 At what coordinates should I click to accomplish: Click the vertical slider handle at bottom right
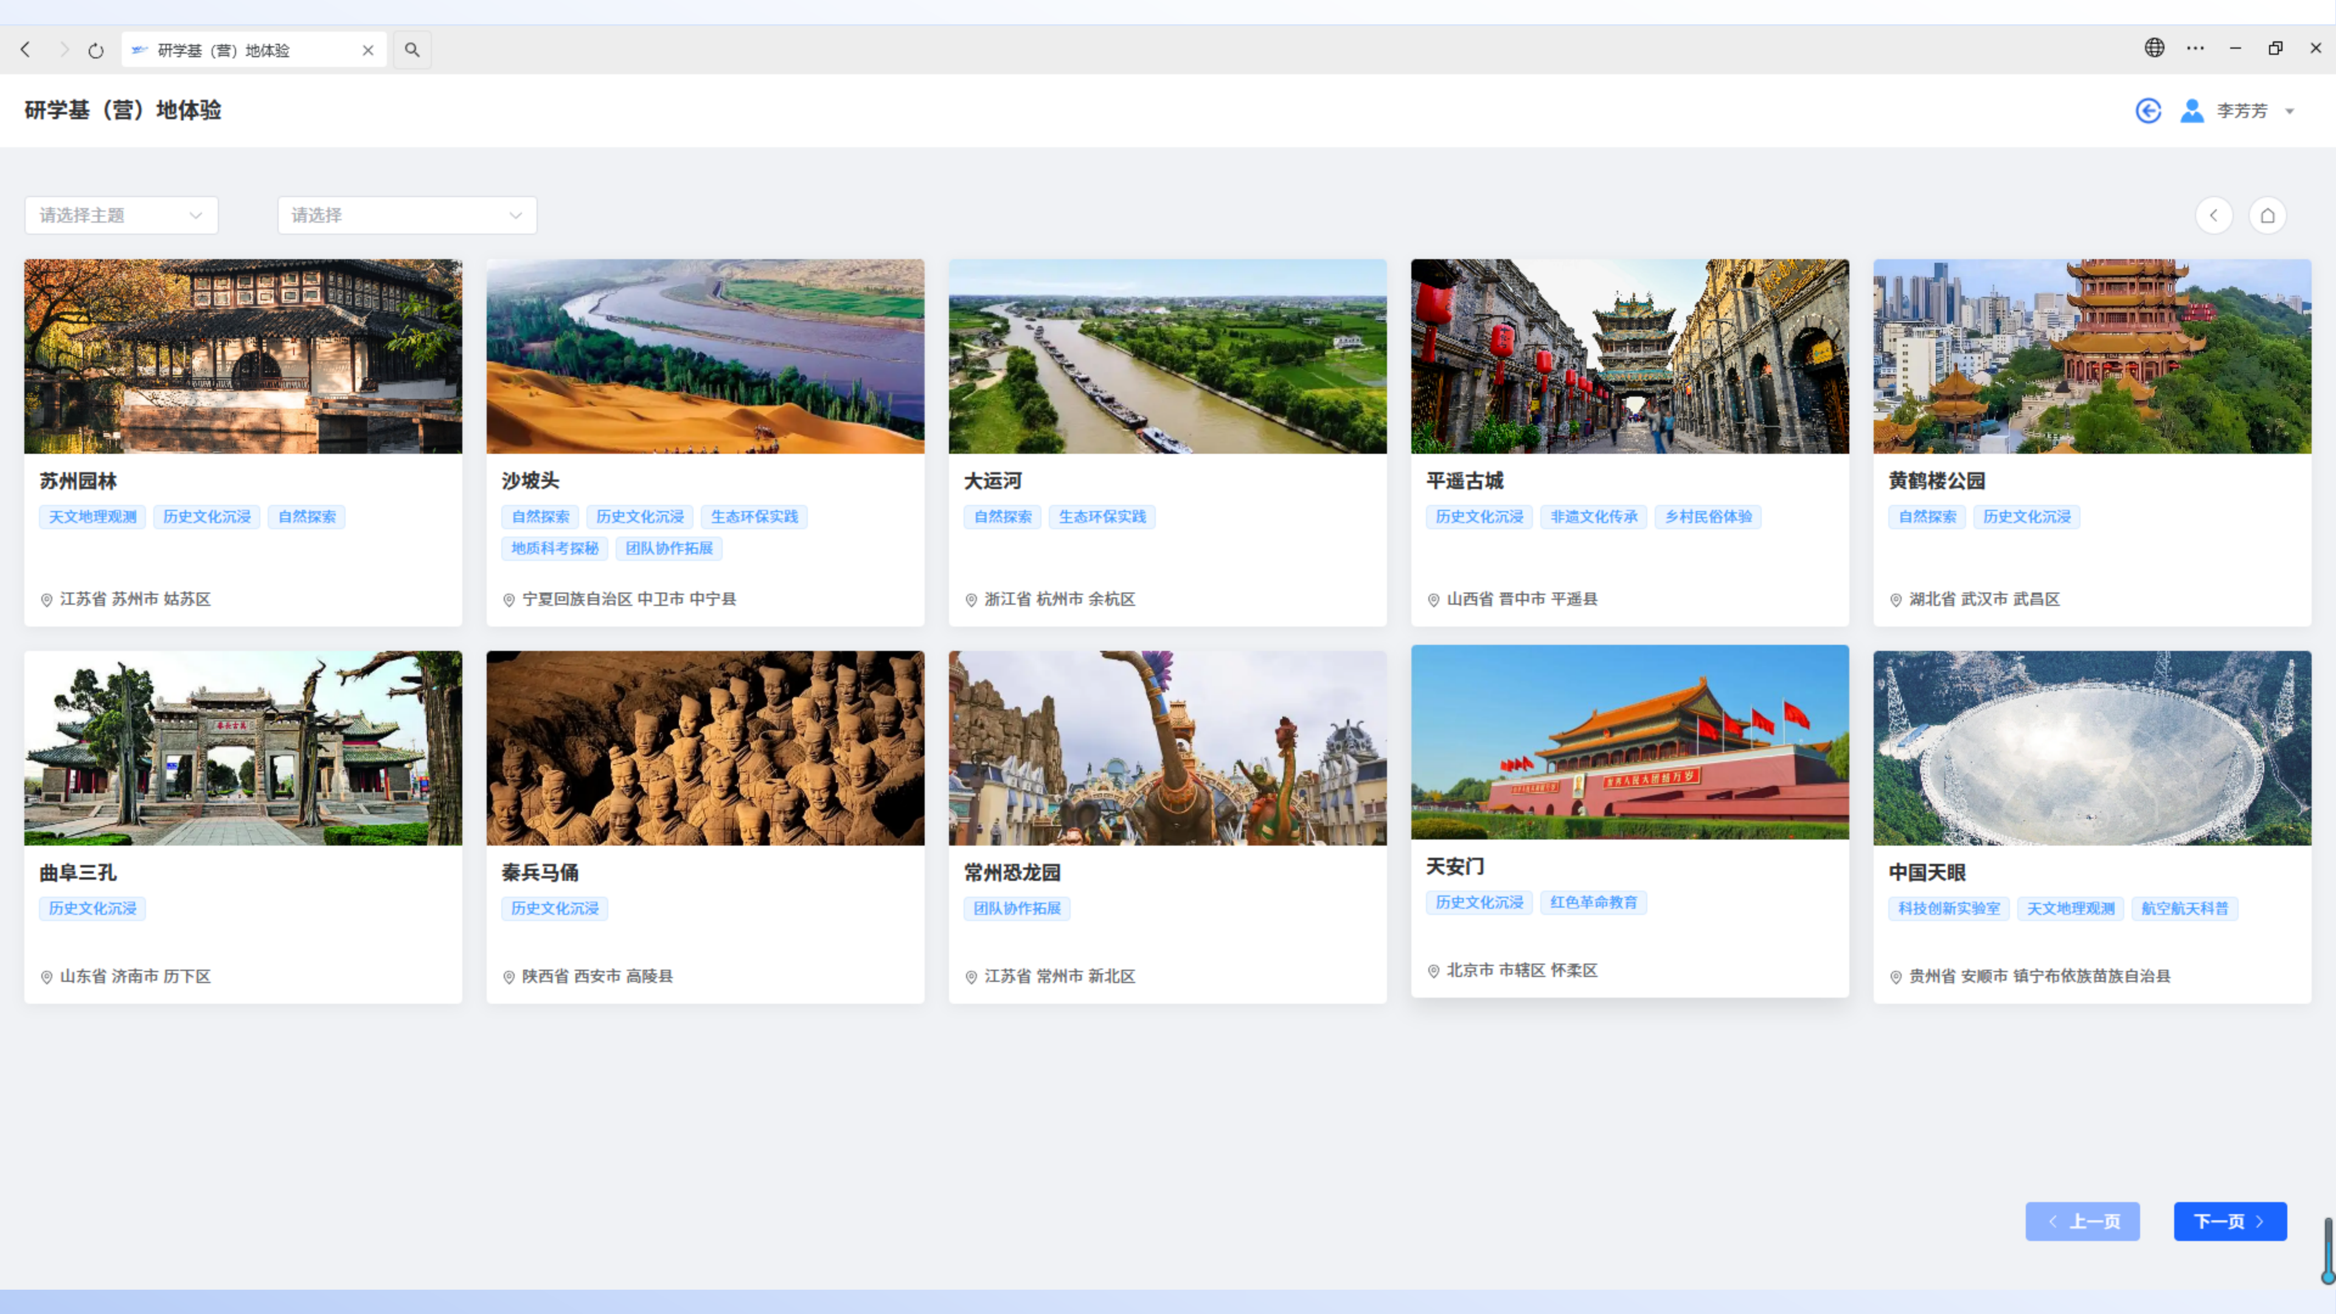[2328, 1277]
